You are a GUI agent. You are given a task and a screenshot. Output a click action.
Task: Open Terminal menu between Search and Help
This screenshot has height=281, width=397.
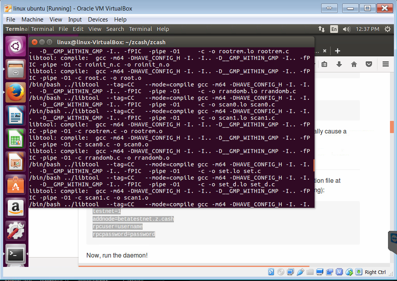click(141, 29)
